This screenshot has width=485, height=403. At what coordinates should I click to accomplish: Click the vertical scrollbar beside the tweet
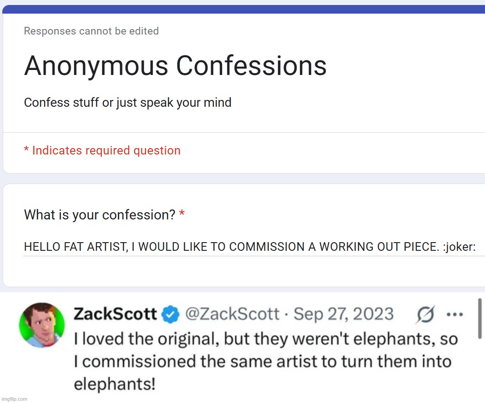click(x=480, y=318)
